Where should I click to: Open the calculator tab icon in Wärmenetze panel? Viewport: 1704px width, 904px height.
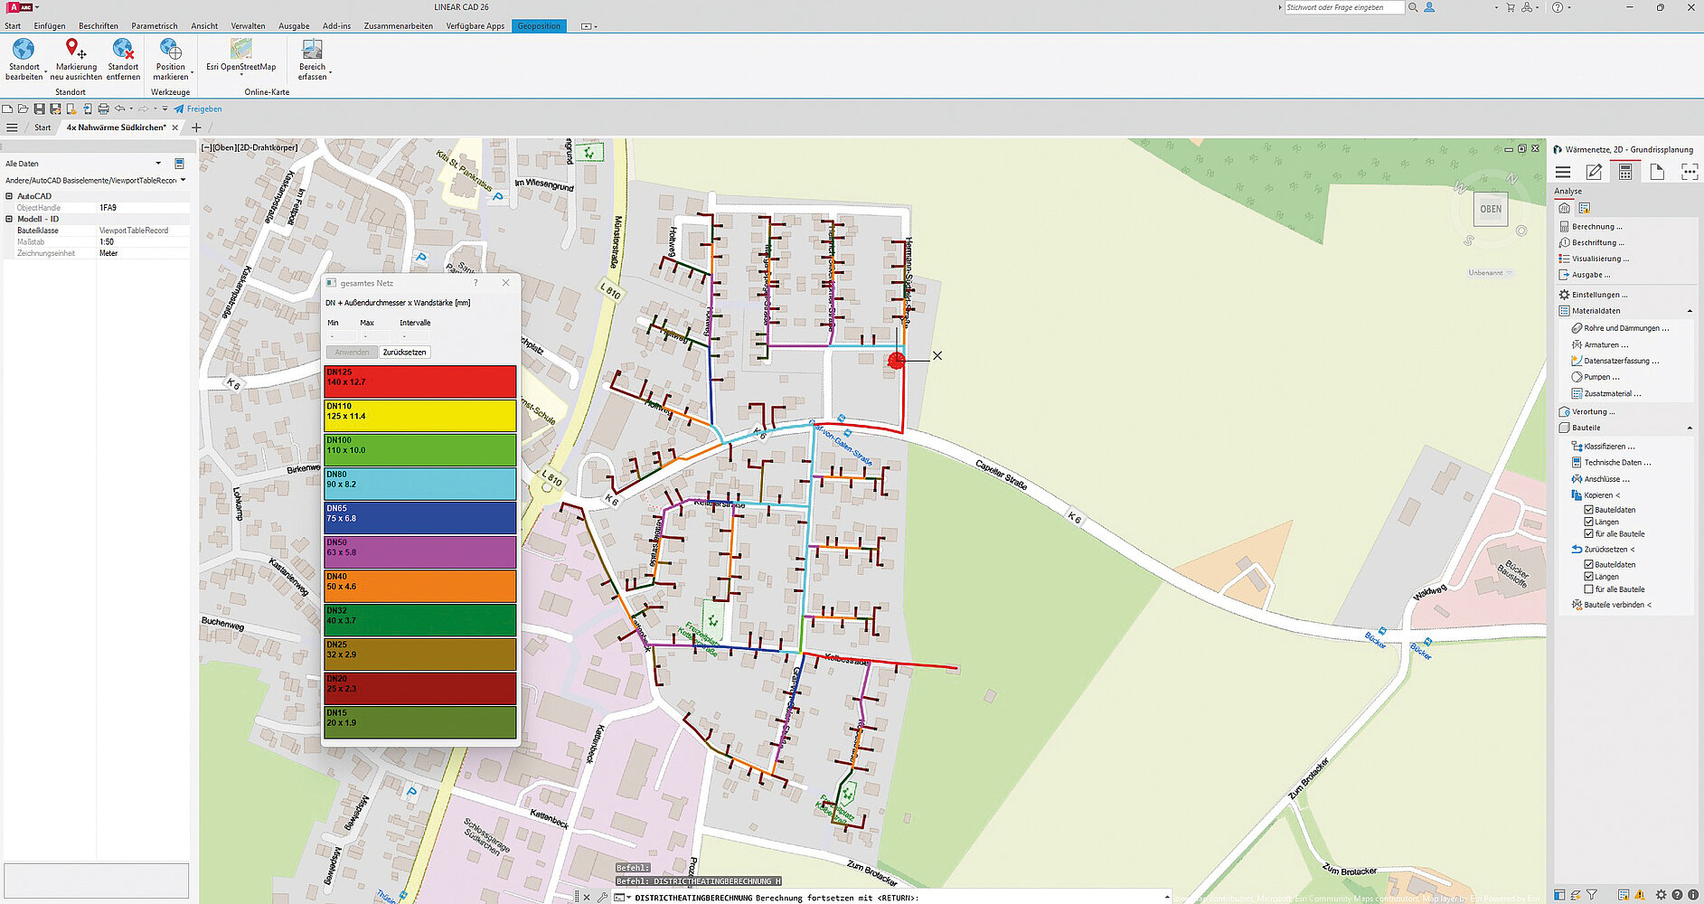(1625, 173)
